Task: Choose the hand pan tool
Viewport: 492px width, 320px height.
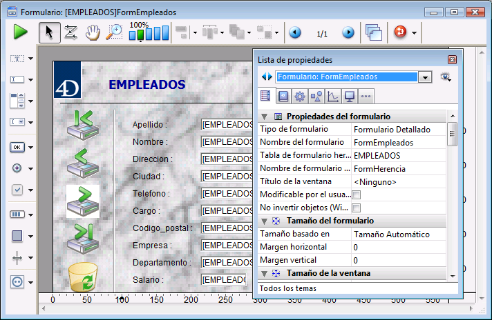Action: point(93,32)
